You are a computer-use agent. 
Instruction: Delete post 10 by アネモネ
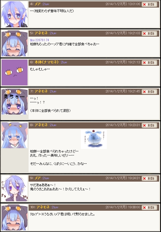point(149,207)
